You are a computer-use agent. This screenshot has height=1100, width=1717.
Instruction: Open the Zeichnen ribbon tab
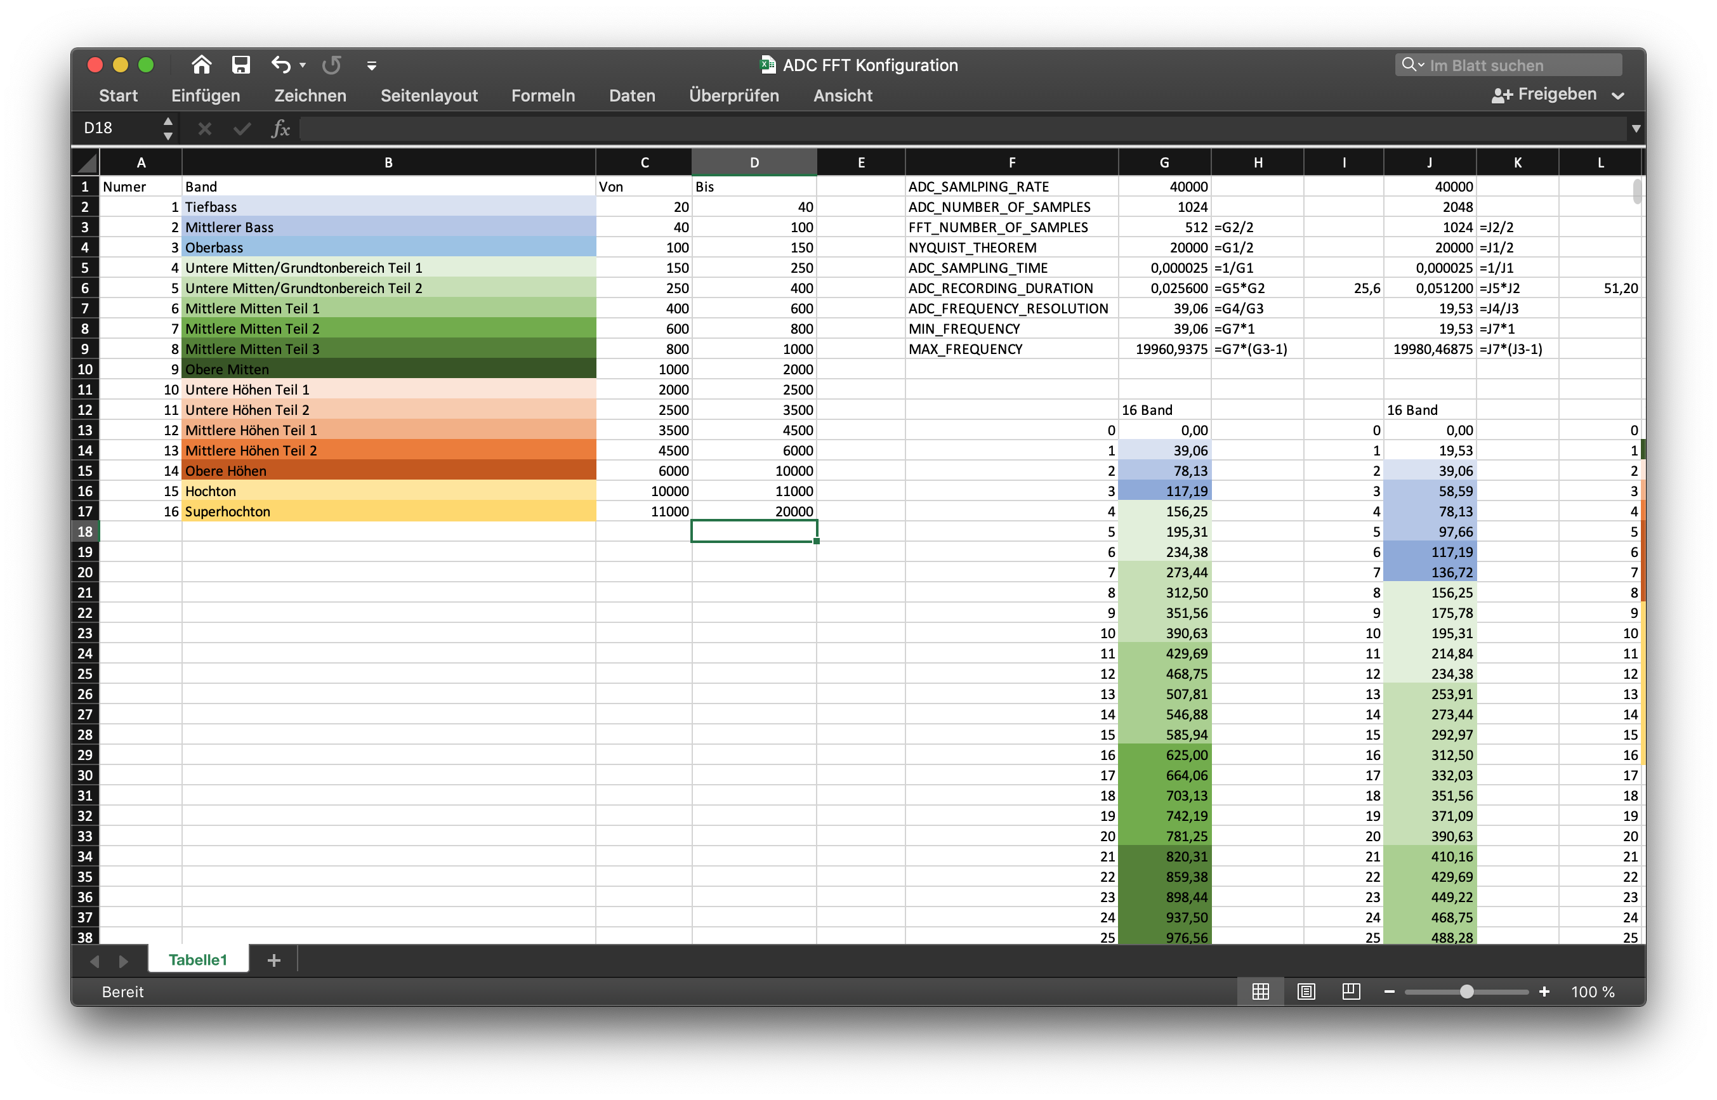click(x=310, y=96)
